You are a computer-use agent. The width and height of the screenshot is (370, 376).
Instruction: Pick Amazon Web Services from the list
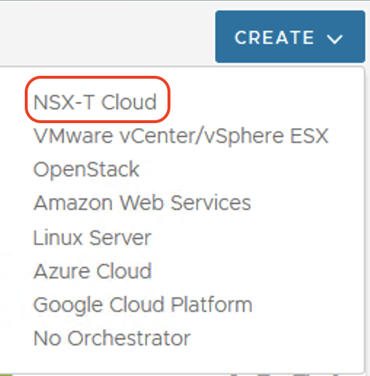pyautogui.click(x=142, y=203)
